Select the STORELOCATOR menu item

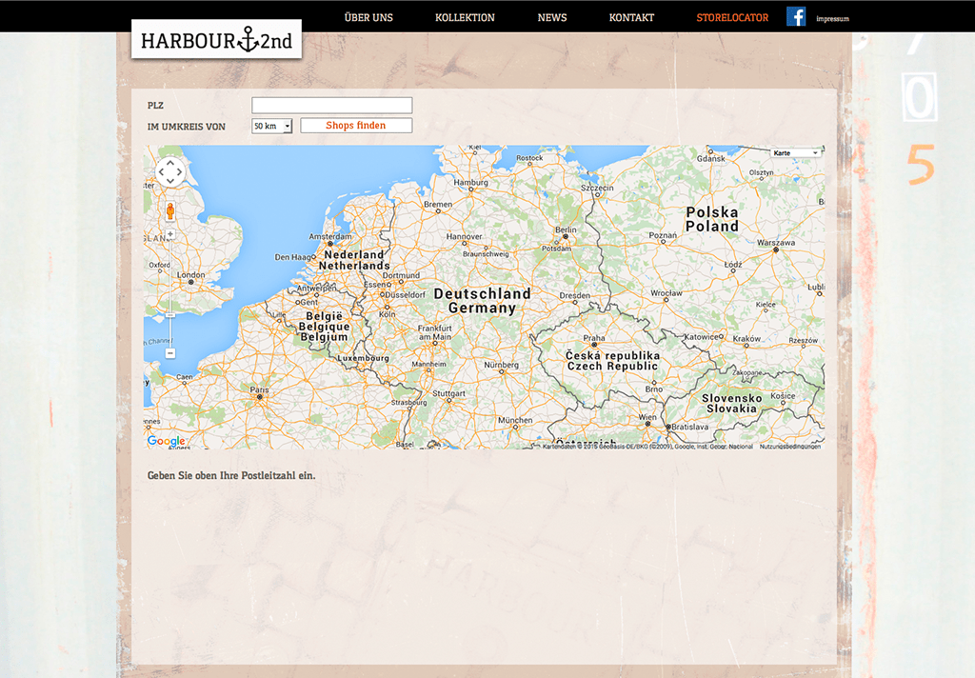coord(732,17)
